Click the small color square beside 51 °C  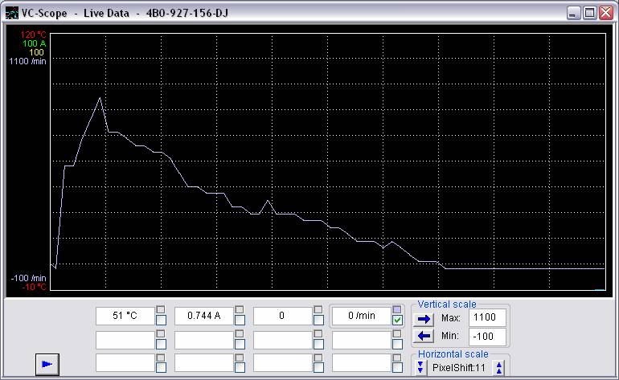click(162, 309)
